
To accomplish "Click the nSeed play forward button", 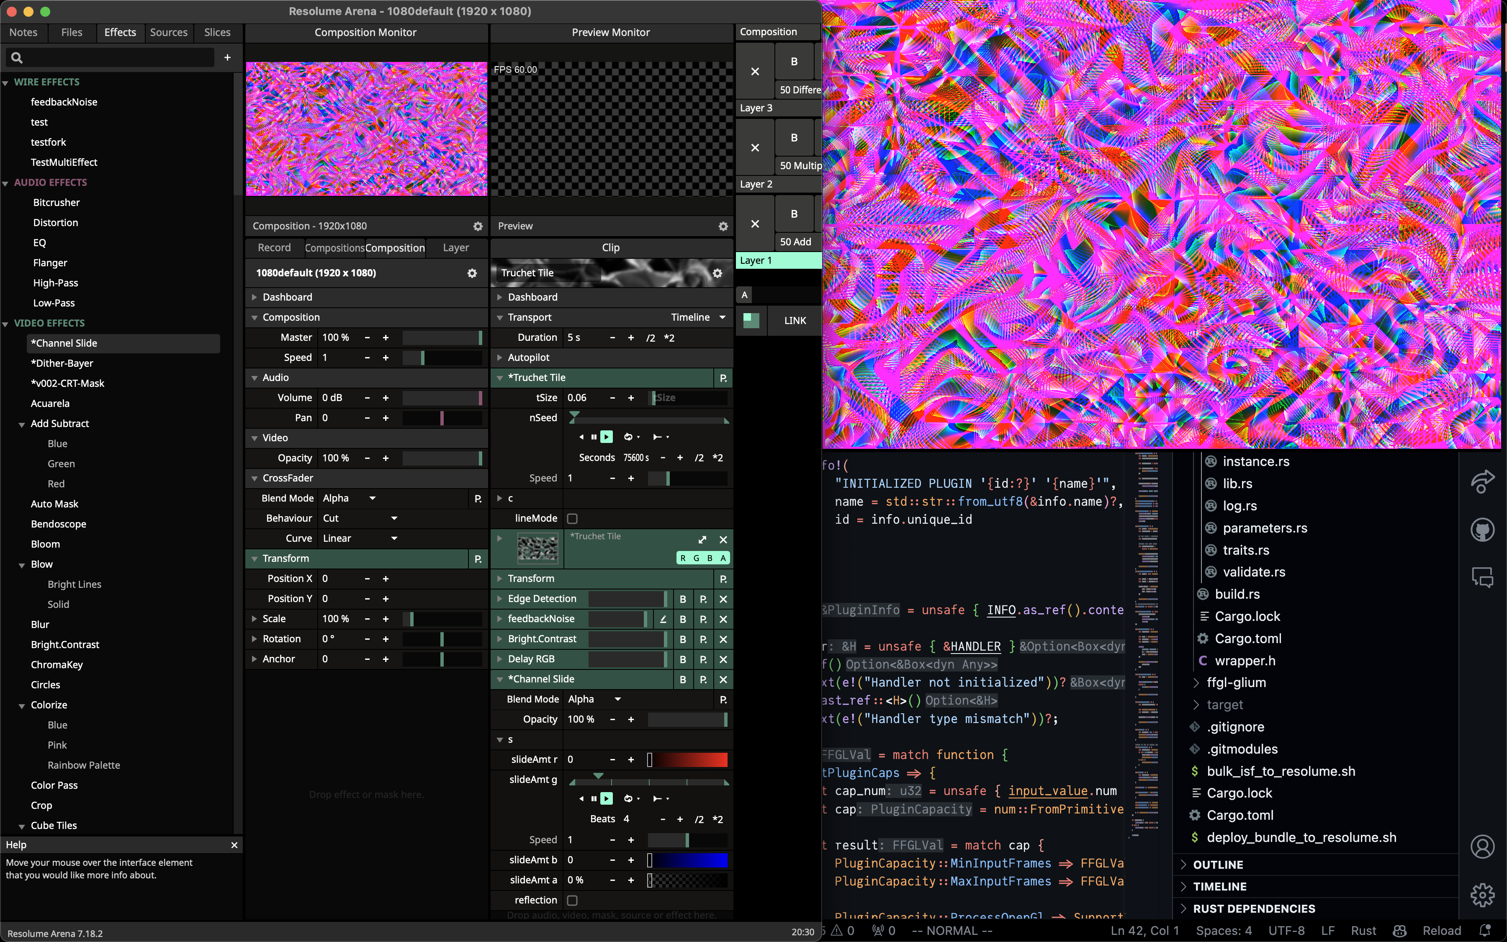I will 606,437.
